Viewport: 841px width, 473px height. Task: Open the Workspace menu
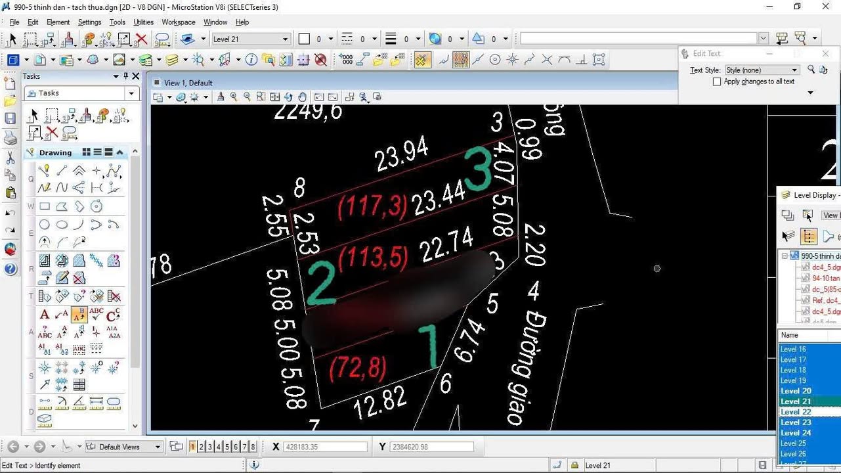178,22
